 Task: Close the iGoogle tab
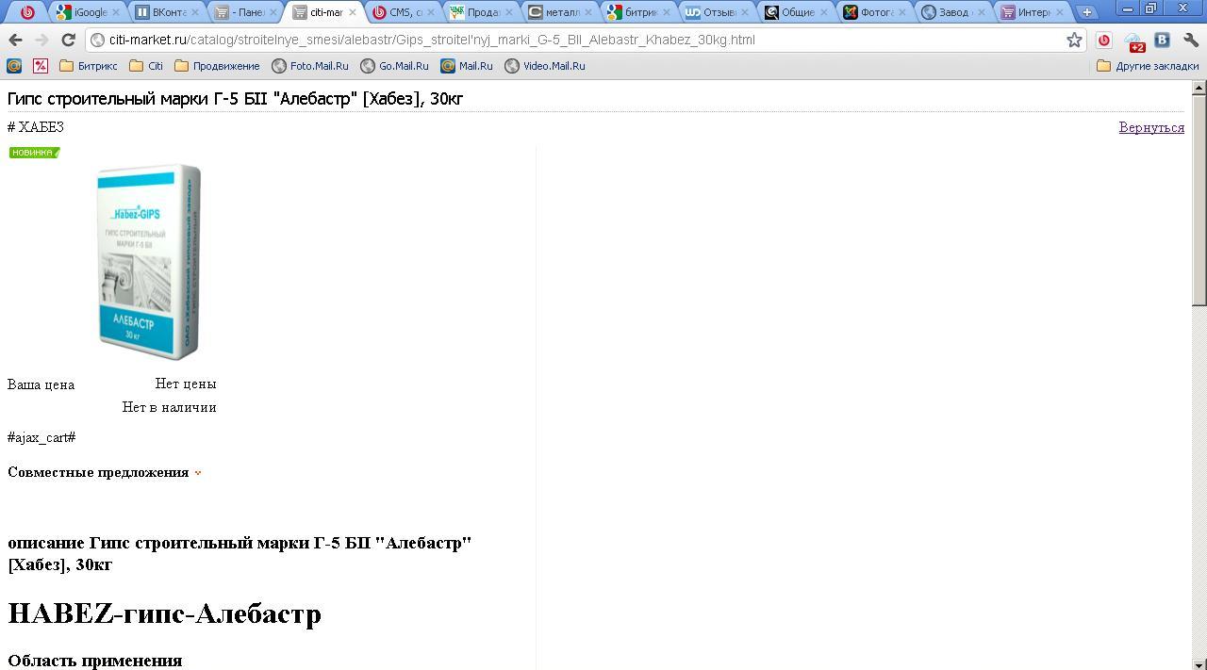coord(116,12)
